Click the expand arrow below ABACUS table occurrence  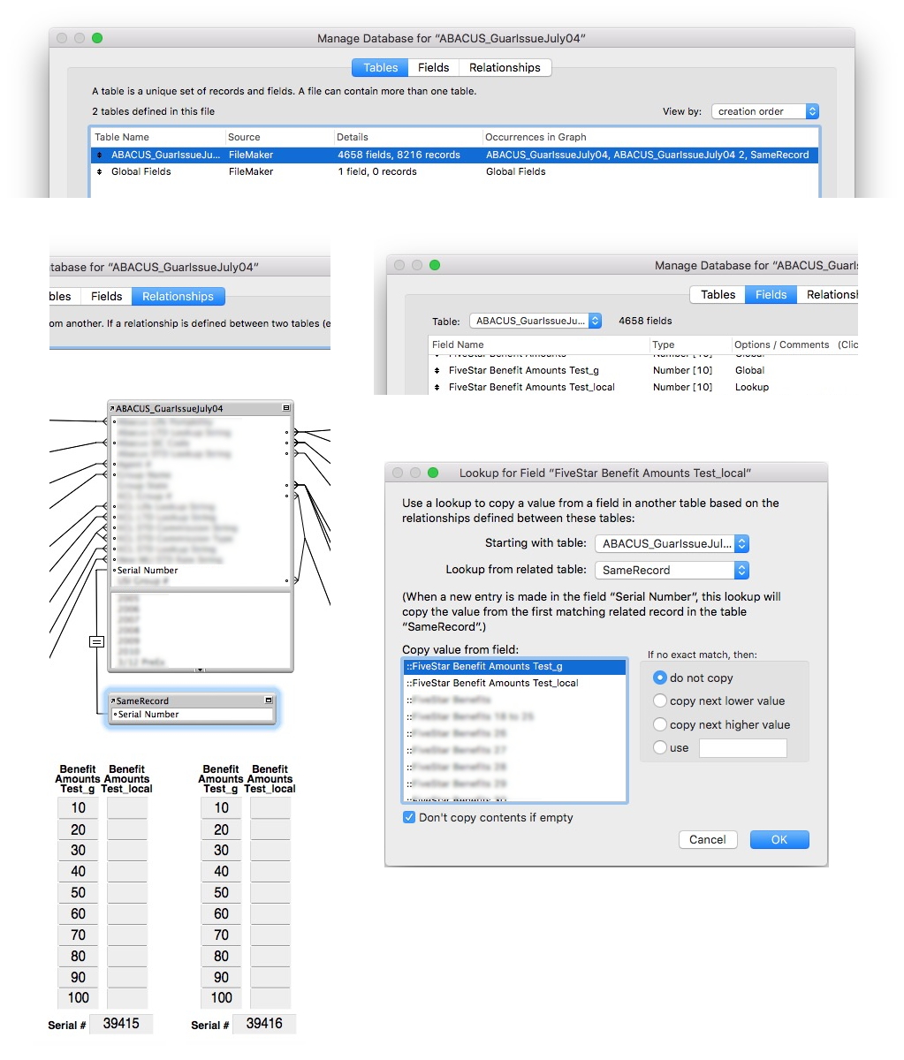coord(200,670)
